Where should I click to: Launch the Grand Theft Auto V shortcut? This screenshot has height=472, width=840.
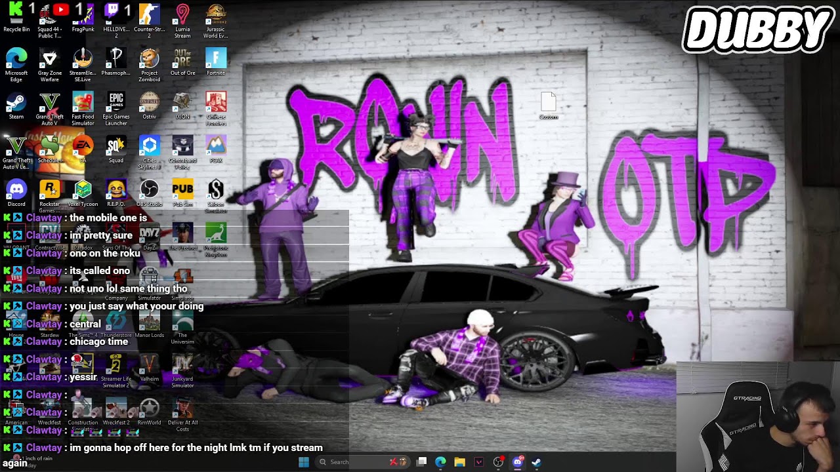49,109
